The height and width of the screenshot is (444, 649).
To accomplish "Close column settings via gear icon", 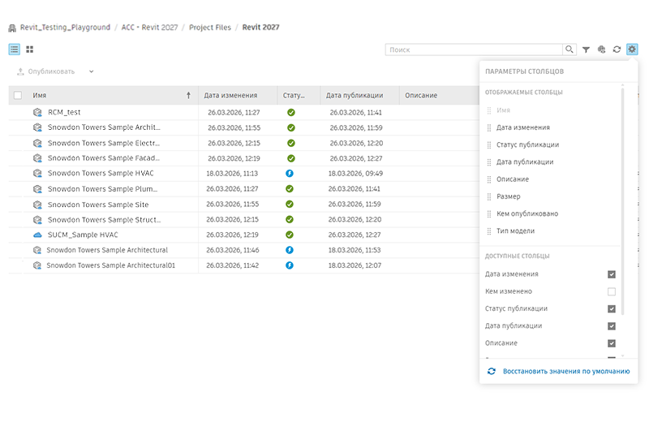I will [x=632, y=50].
